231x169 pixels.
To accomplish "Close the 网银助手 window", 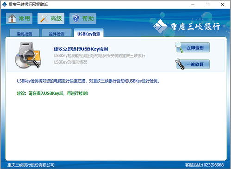I will click(223, 5).
